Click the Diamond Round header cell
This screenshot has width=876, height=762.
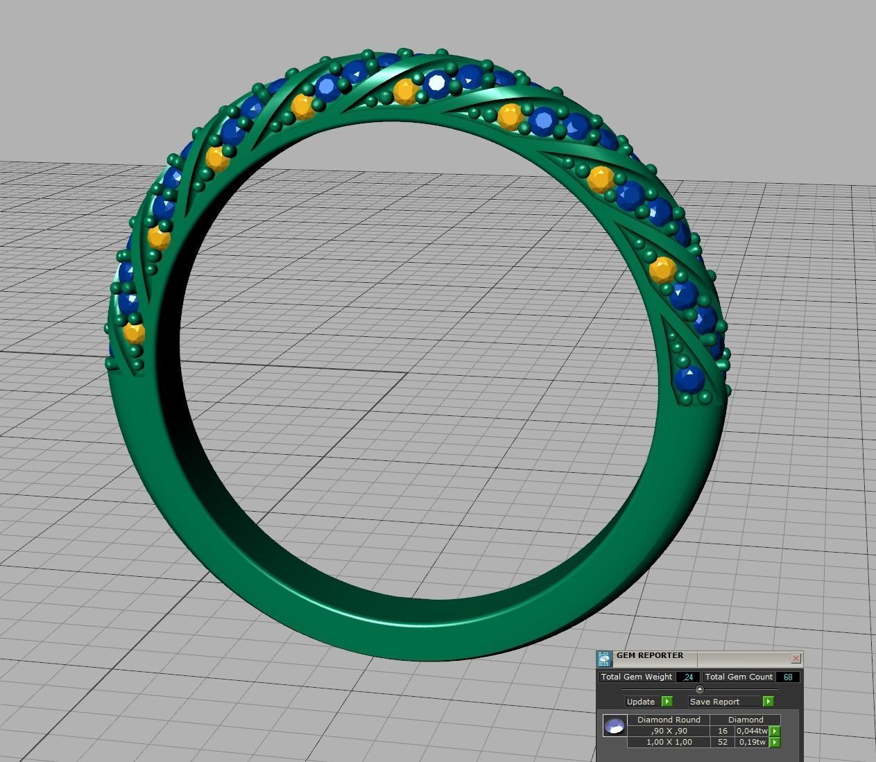(x=669, y=720)
